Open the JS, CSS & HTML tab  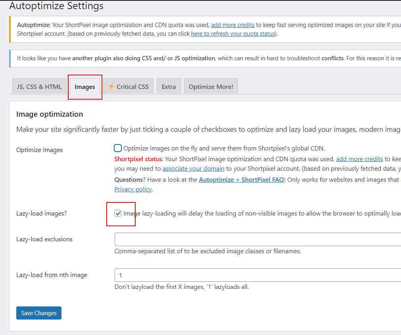[39, 87]
